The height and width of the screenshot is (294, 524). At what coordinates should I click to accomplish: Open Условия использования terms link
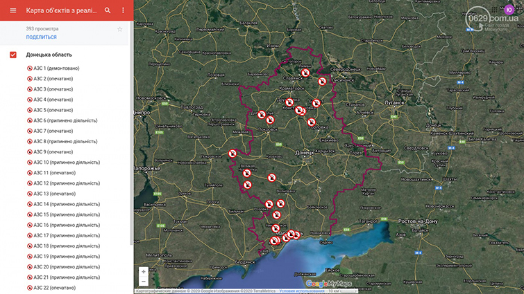click(x=301, y=291)
